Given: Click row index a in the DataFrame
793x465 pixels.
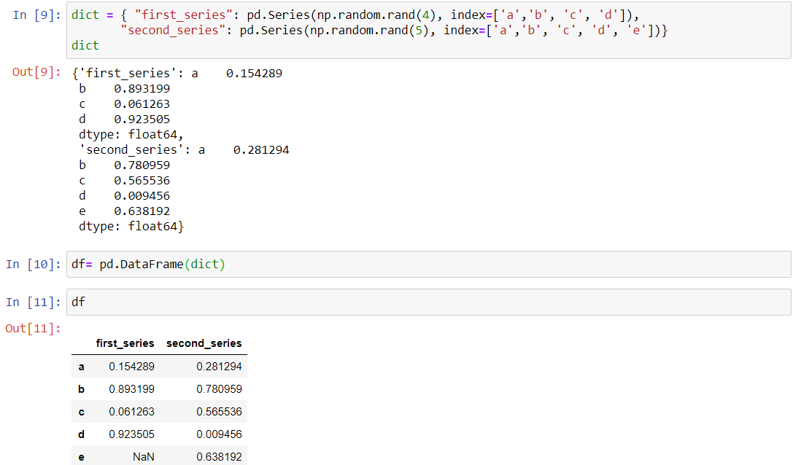Looking at the screenshot, I should (x=81, y=367).
